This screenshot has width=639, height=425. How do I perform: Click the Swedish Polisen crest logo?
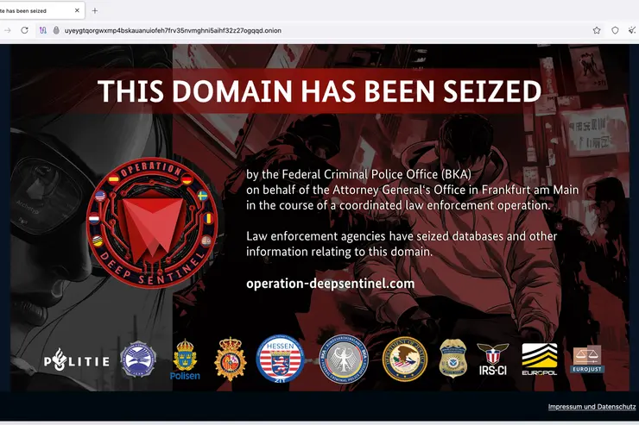tap(185, 360)
